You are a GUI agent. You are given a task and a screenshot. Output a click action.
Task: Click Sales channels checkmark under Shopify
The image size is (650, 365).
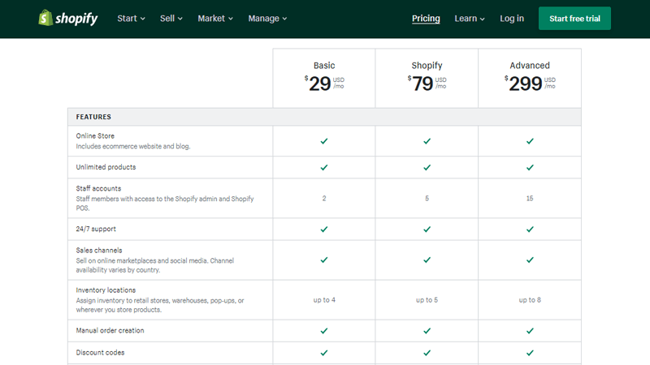coord(427,260)
